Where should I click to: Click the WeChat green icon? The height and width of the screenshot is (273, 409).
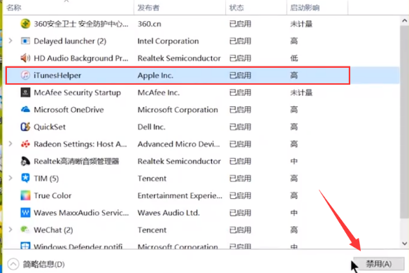[x=25, y=230]
